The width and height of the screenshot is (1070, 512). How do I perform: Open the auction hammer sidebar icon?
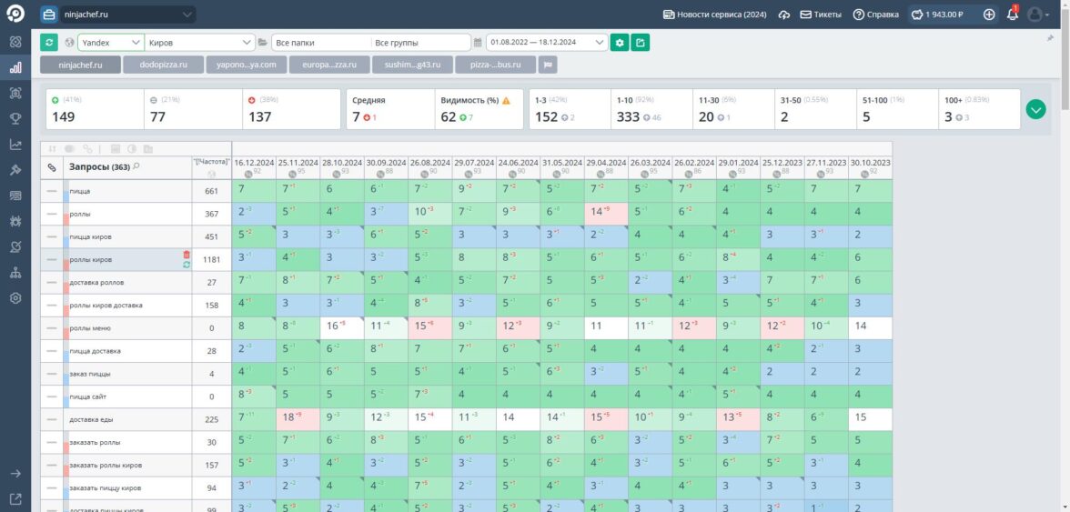click(x=15, y=170)
